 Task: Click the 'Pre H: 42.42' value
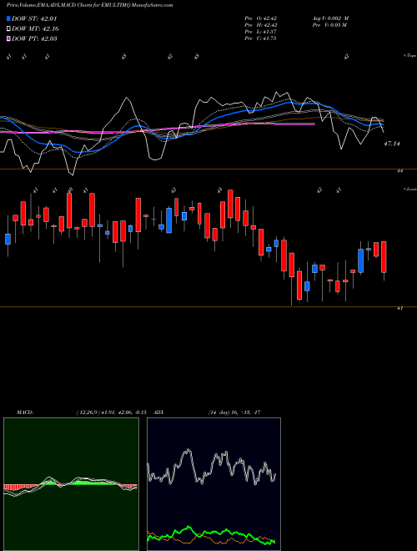click(260, 25)
